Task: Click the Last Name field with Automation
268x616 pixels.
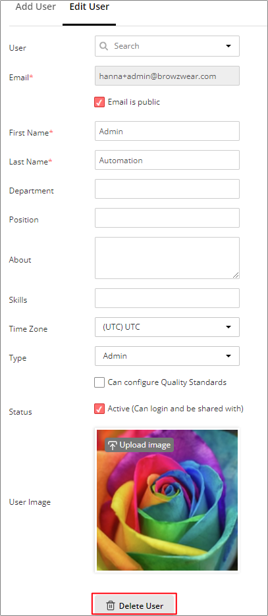Action: (167, 161)
